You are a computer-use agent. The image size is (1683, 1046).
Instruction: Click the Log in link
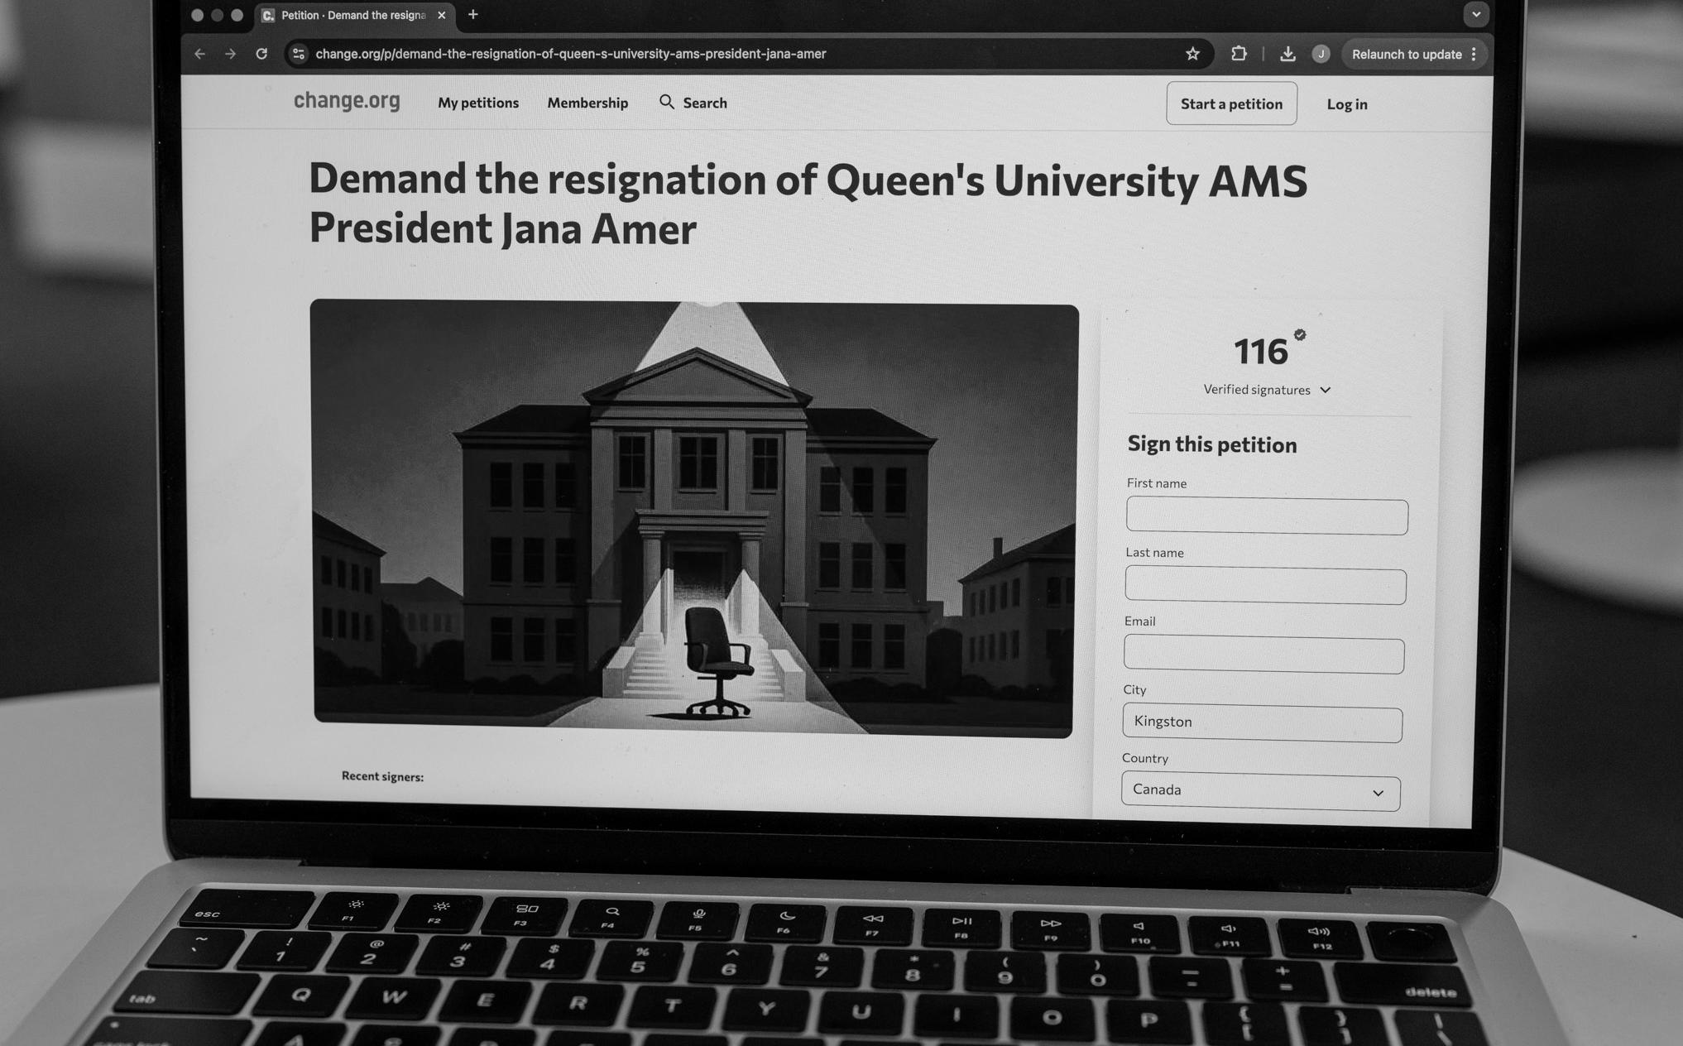tap(1347, 104)
